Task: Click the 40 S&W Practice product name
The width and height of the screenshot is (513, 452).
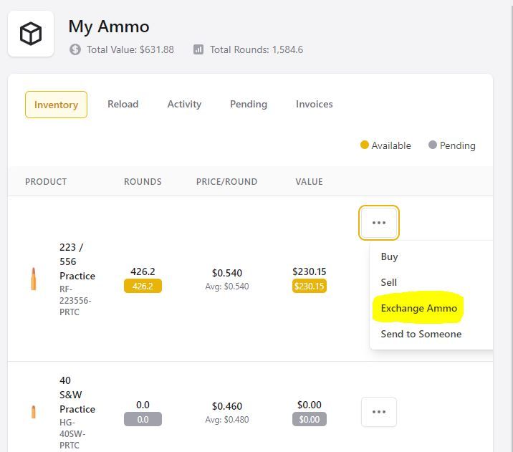Action: (x=77, y=395)
